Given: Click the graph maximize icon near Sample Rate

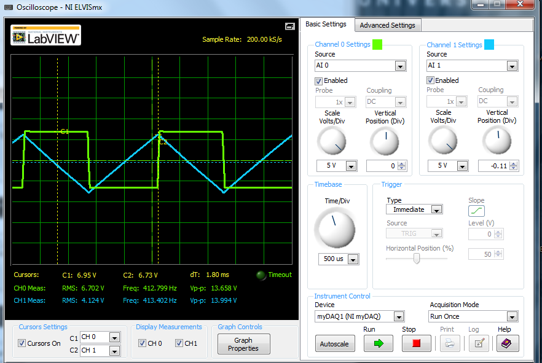Looking at the screenshot, I should point(289,26).
